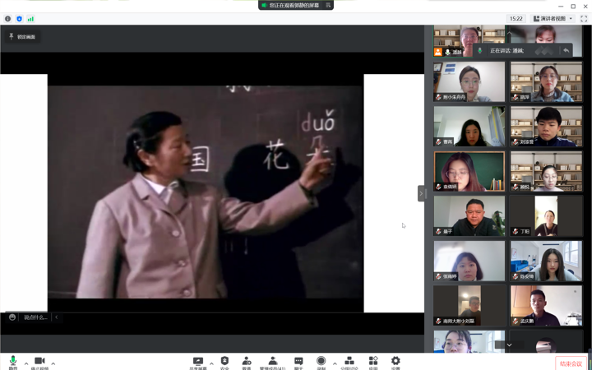Open the 演讲者视图 view layout dropdown
Viewport: 592px width, 370px height.
(x=553, y=18)
